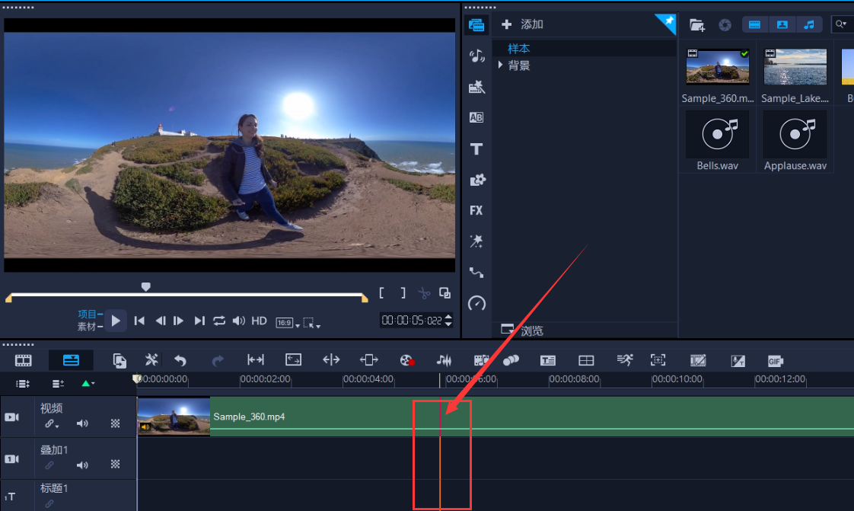Click the import media folder icon
Screen dimensions: 854x511
click(x=696, y=24)
